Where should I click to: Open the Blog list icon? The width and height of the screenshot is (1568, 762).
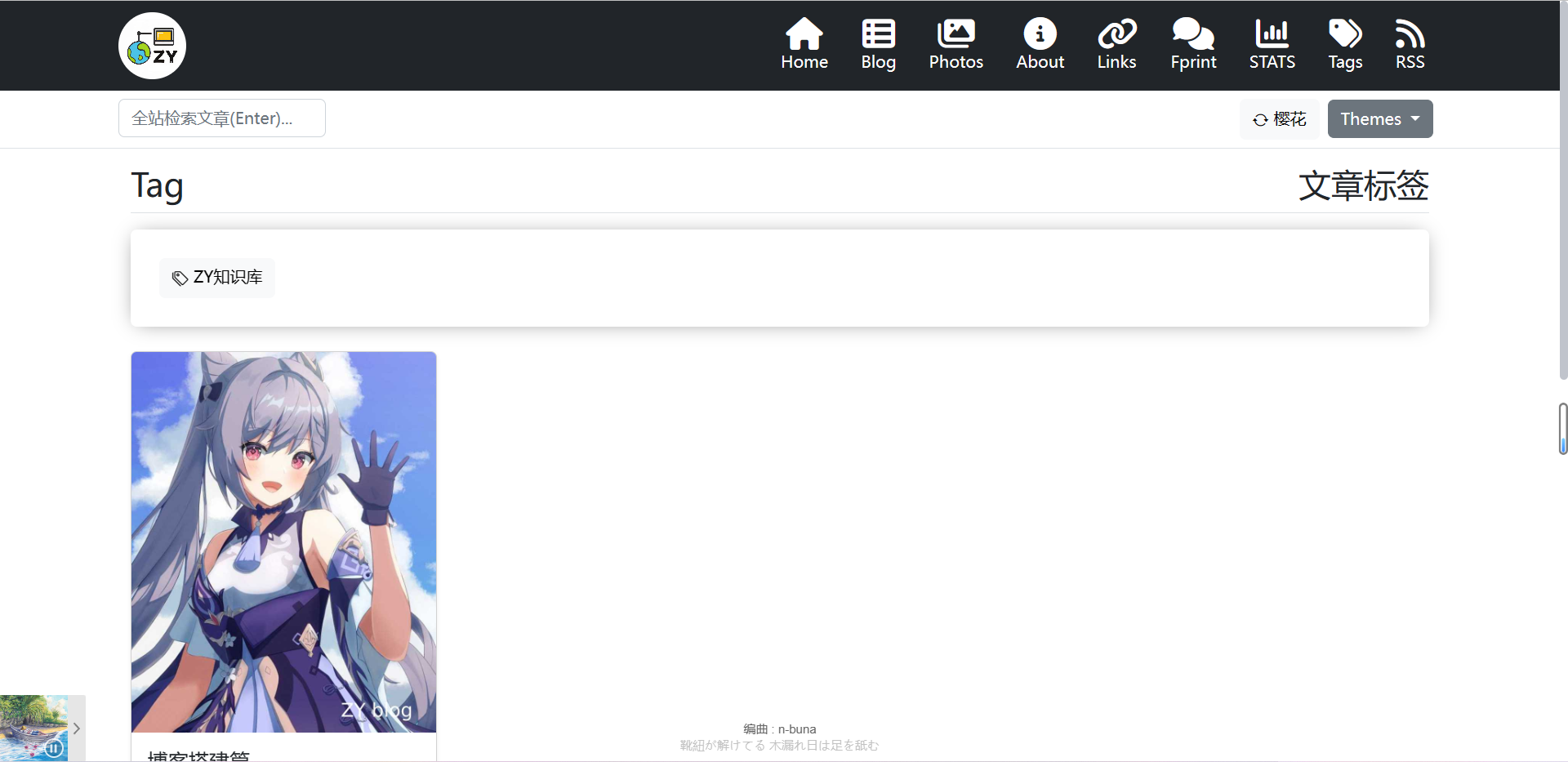879,33
